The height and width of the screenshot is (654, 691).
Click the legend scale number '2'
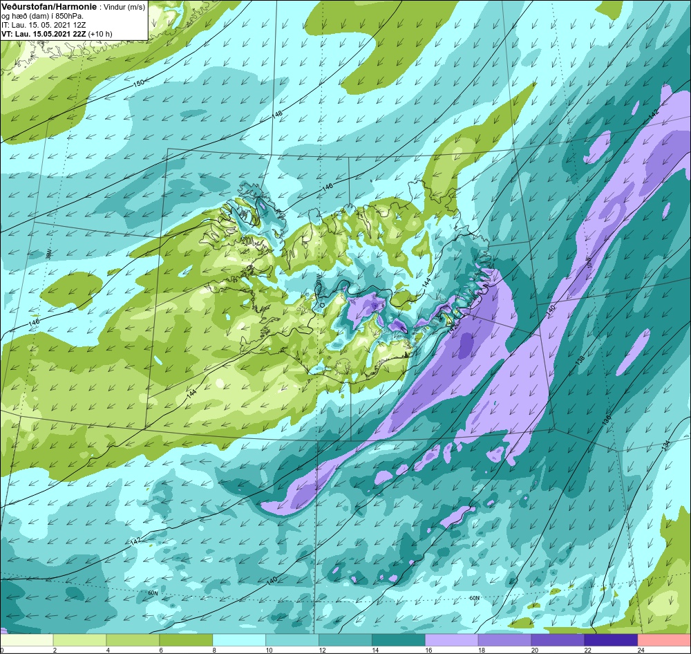tap(55, 650)
